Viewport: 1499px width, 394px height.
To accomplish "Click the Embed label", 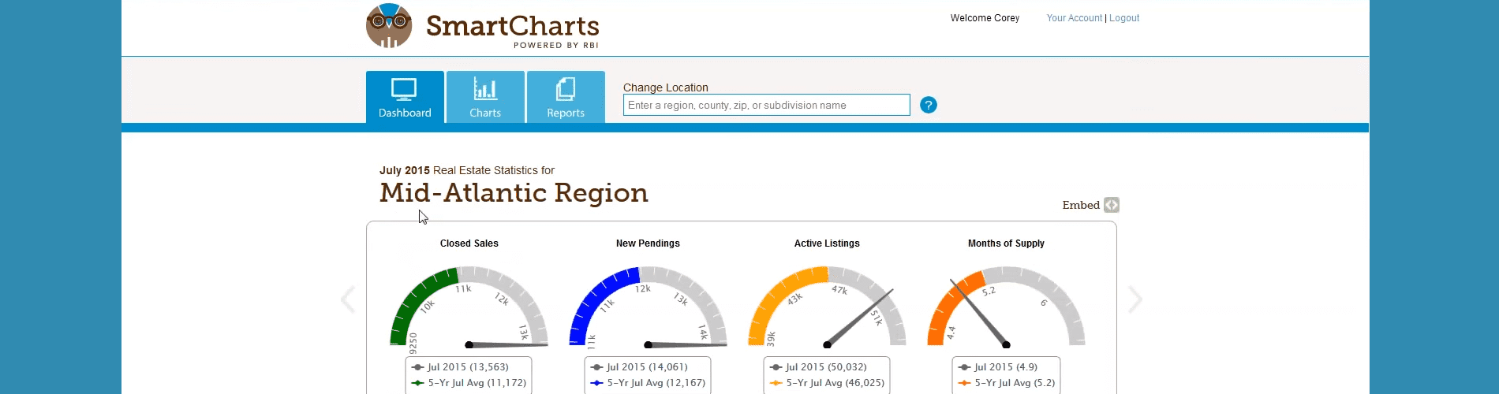I will (x=1081, y=205).
